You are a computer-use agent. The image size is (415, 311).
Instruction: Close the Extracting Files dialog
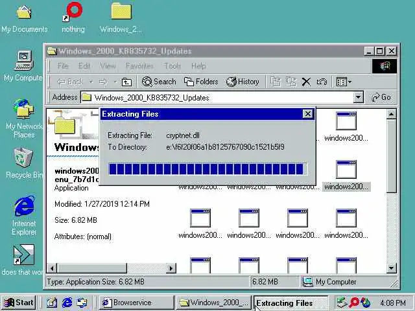(x=307, y=114)
